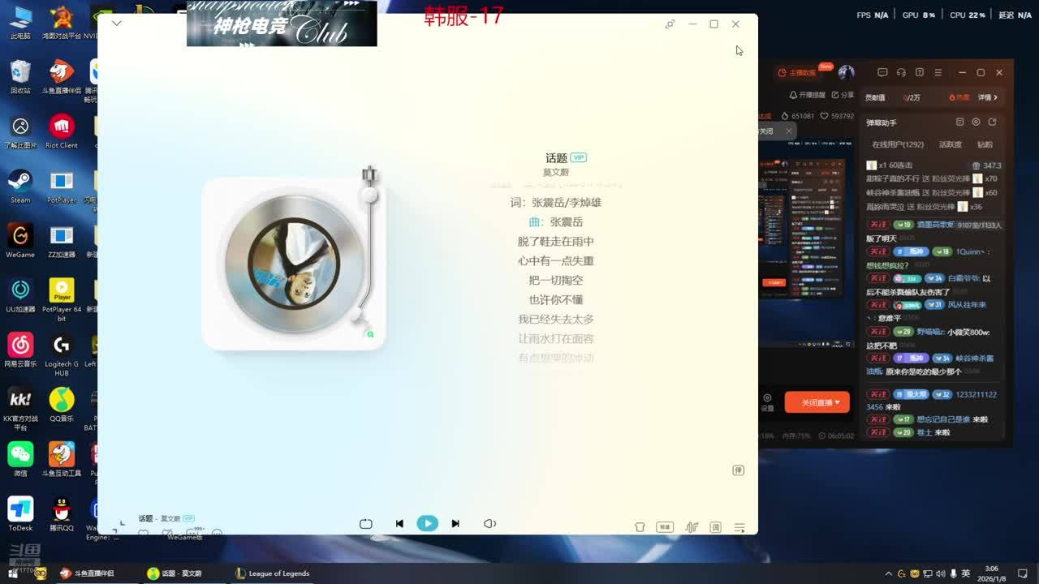Open the player skin shirt icon

640,527
